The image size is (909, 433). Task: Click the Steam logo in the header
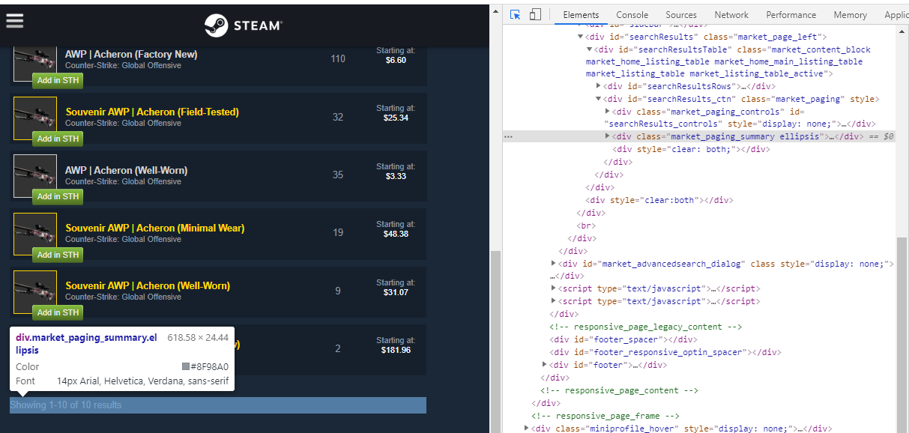(x=244, y=25)
